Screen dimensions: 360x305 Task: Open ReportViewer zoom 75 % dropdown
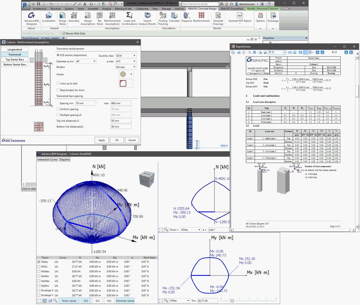point(285,52)
